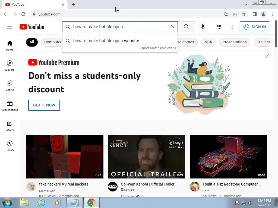Close the YouTube tab
278x208 pixels.
point(63,5)
